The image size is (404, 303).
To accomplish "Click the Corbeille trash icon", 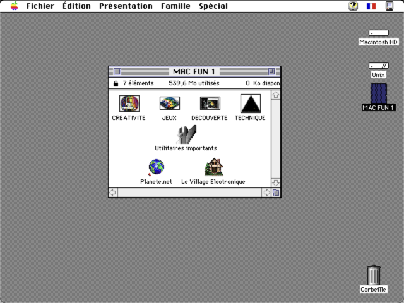I will point(373,275).
